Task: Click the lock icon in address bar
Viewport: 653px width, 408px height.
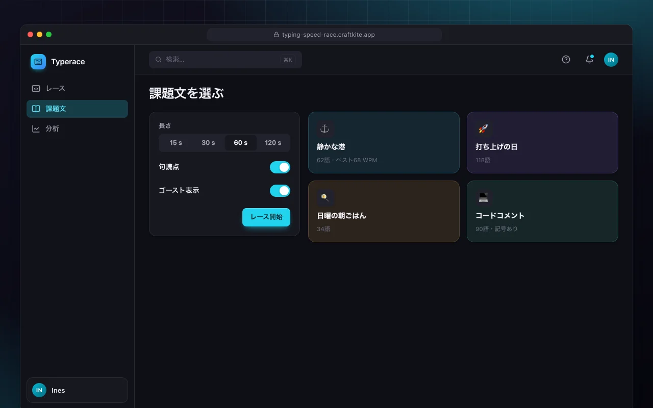Action: coord(277,35)
